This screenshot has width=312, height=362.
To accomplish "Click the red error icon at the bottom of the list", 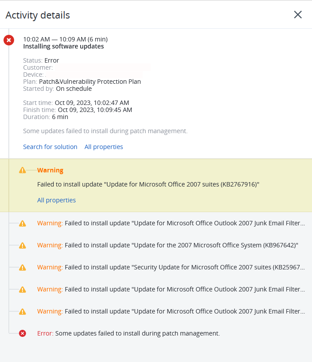I will coord(22,333).
